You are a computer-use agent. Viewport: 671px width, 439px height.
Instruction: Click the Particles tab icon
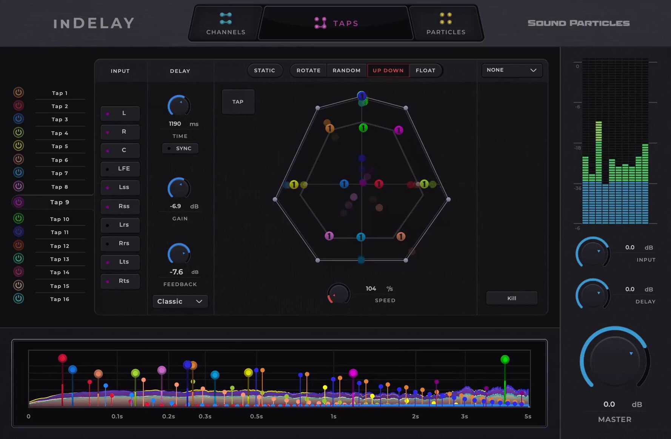click(446, 18)
